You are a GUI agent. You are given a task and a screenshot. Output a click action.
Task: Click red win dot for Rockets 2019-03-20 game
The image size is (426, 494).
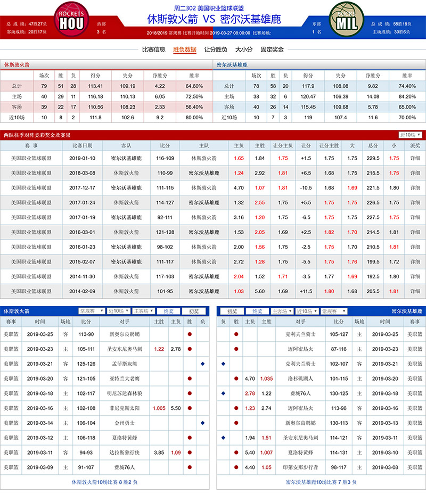click(190, 378)
